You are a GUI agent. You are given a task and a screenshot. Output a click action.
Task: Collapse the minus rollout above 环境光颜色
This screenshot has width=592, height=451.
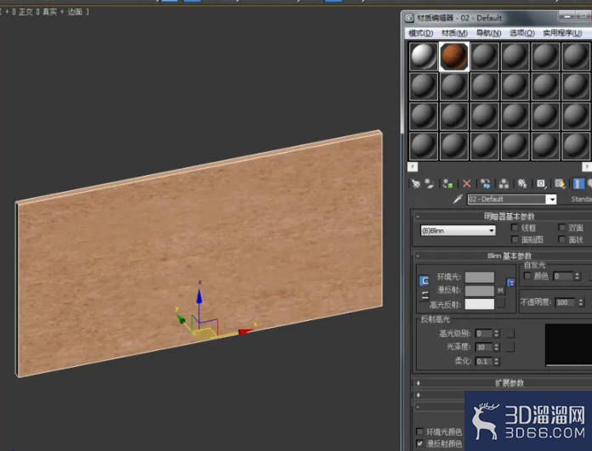click(418, 407)
